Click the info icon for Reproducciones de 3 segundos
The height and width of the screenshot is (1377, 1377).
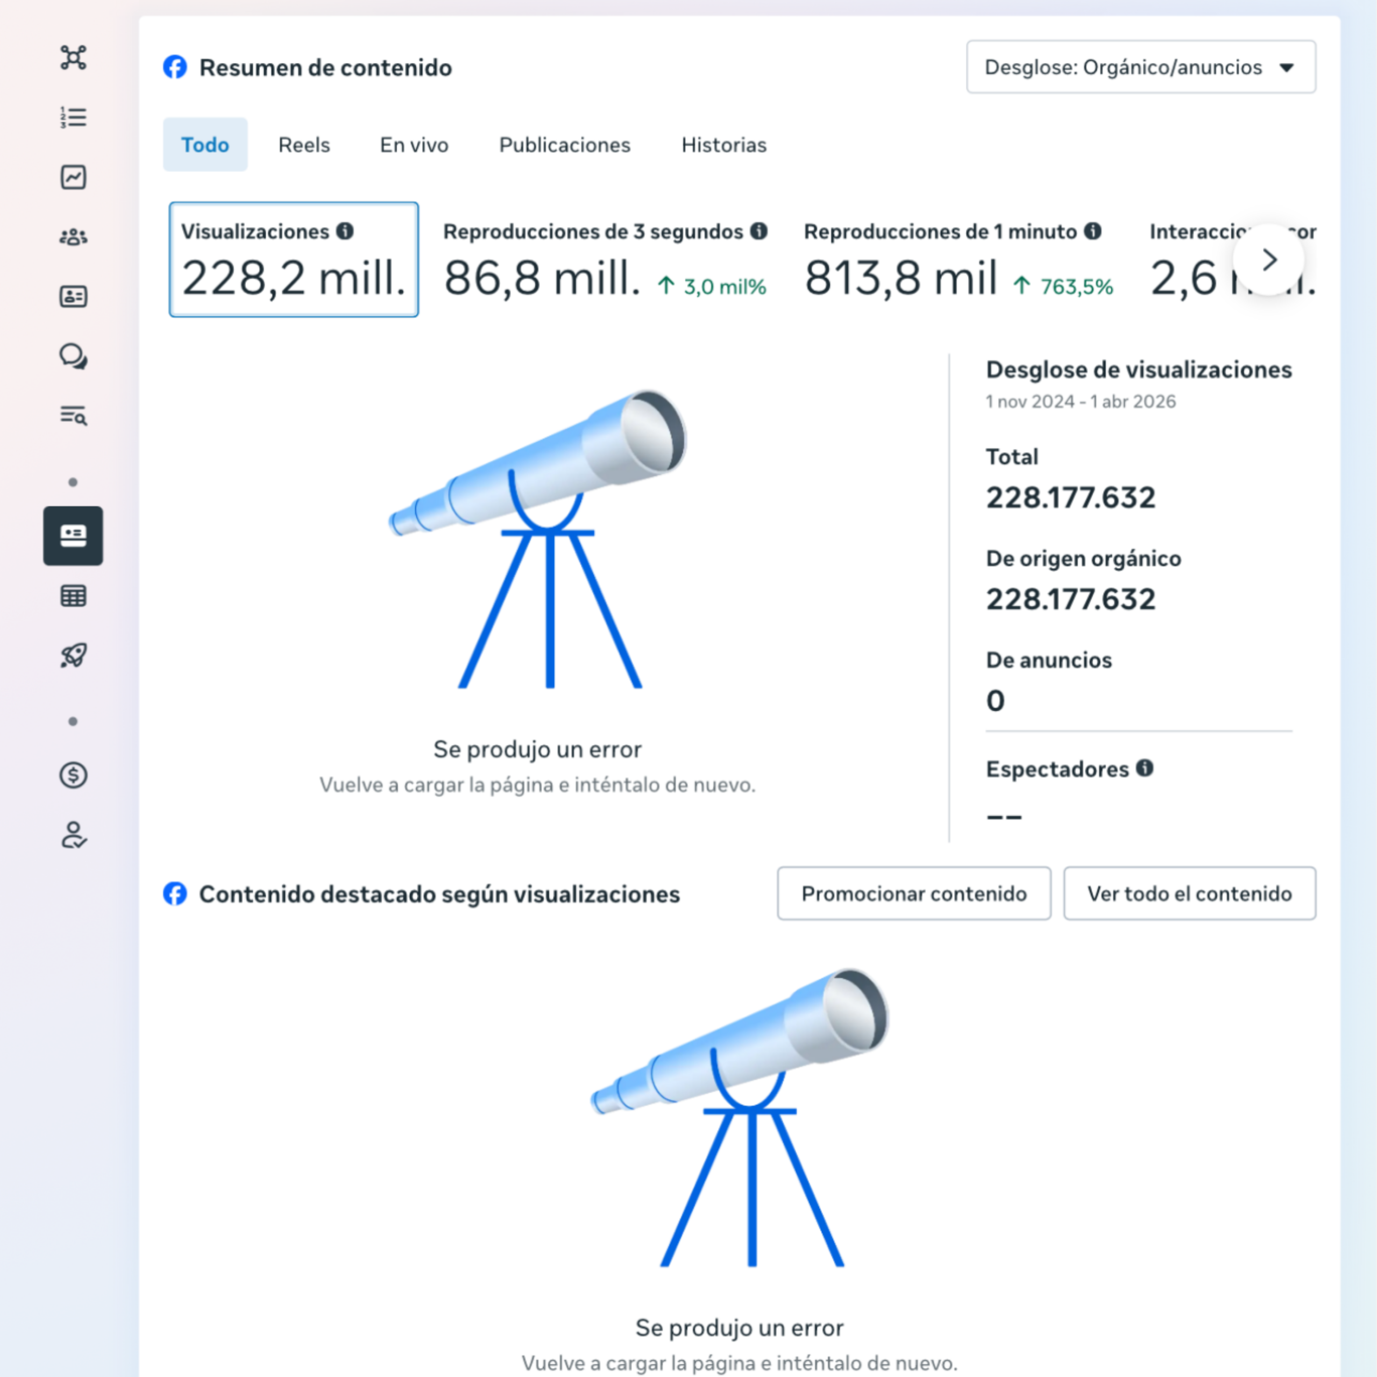(759, 231)
